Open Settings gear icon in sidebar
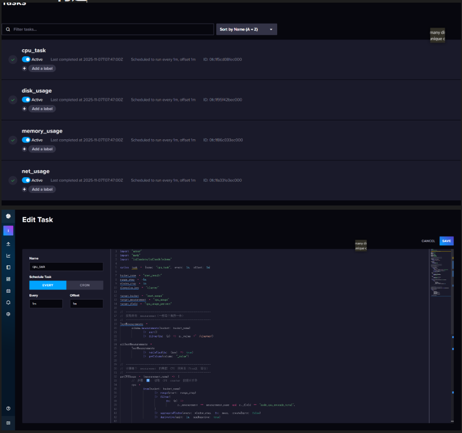This screenshot has width=462, height=433. 8,314
